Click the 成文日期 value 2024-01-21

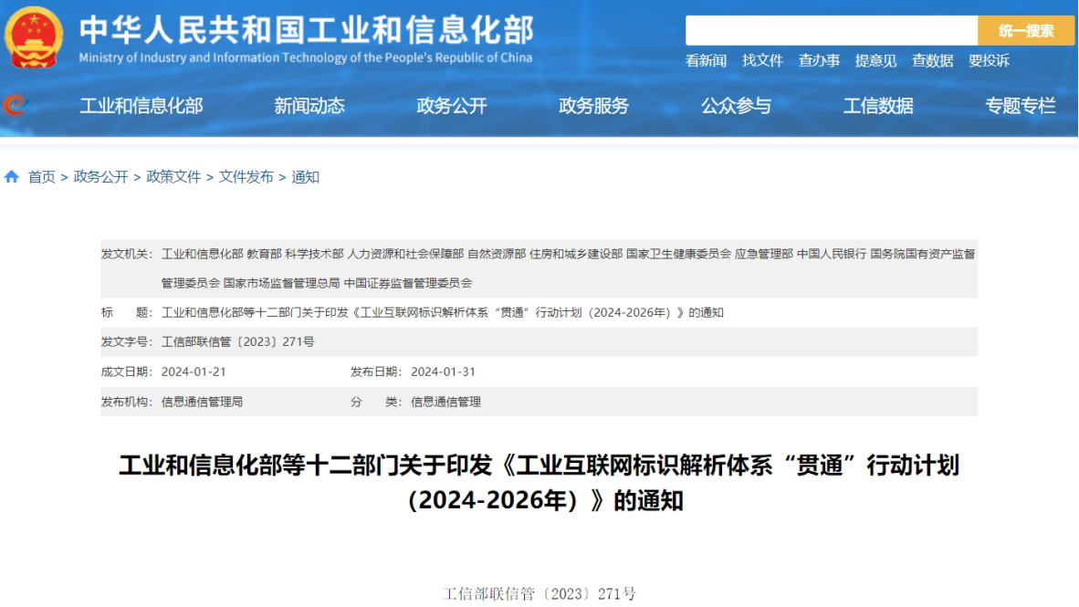(x=194, y=372)
